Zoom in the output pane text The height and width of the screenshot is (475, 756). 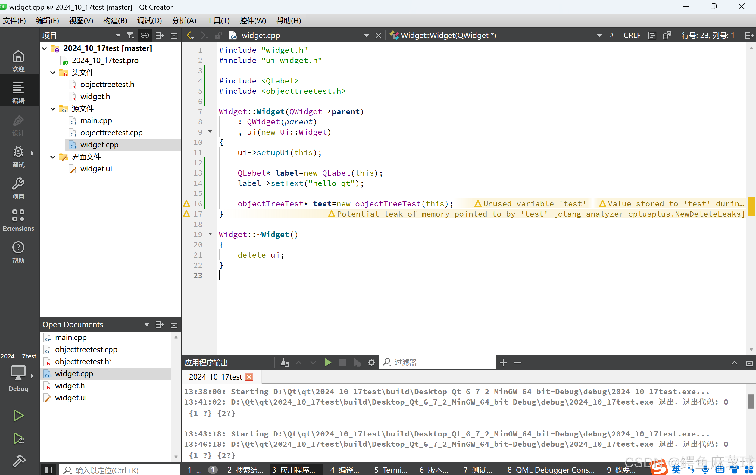pyautogui.click(x=503, y=362)
